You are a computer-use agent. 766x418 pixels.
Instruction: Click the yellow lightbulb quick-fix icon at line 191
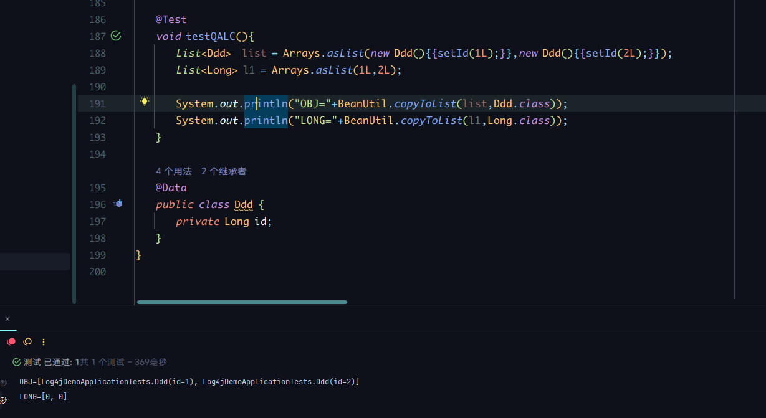[145, 101]
